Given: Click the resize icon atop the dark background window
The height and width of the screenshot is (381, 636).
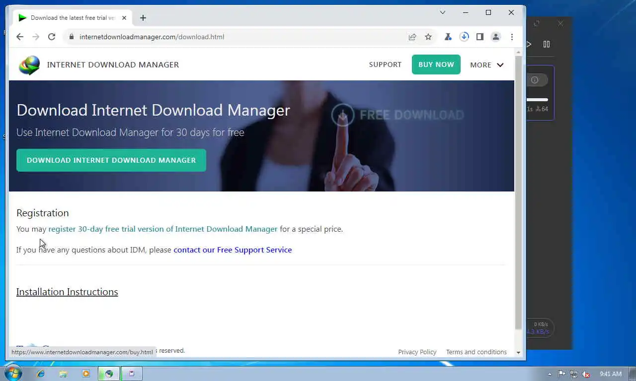Looking at the screenshot, I should click(537, 24).
